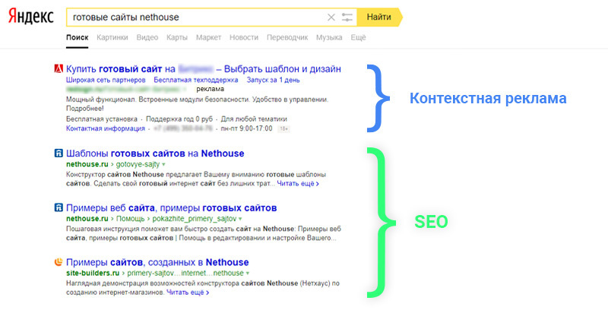The width and height of the screenshot is (608, 310).
Task: Click the реклама label
Action: click(211, 89)
